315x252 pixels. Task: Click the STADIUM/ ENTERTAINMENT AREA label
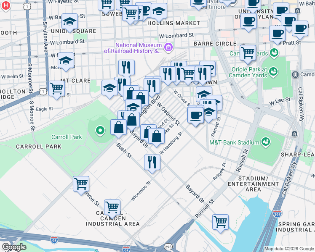253,184
